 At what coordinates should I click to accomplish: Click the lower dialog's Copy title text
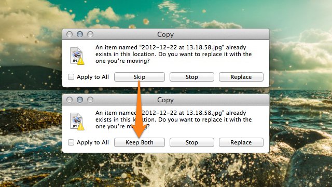coord(165,100)
